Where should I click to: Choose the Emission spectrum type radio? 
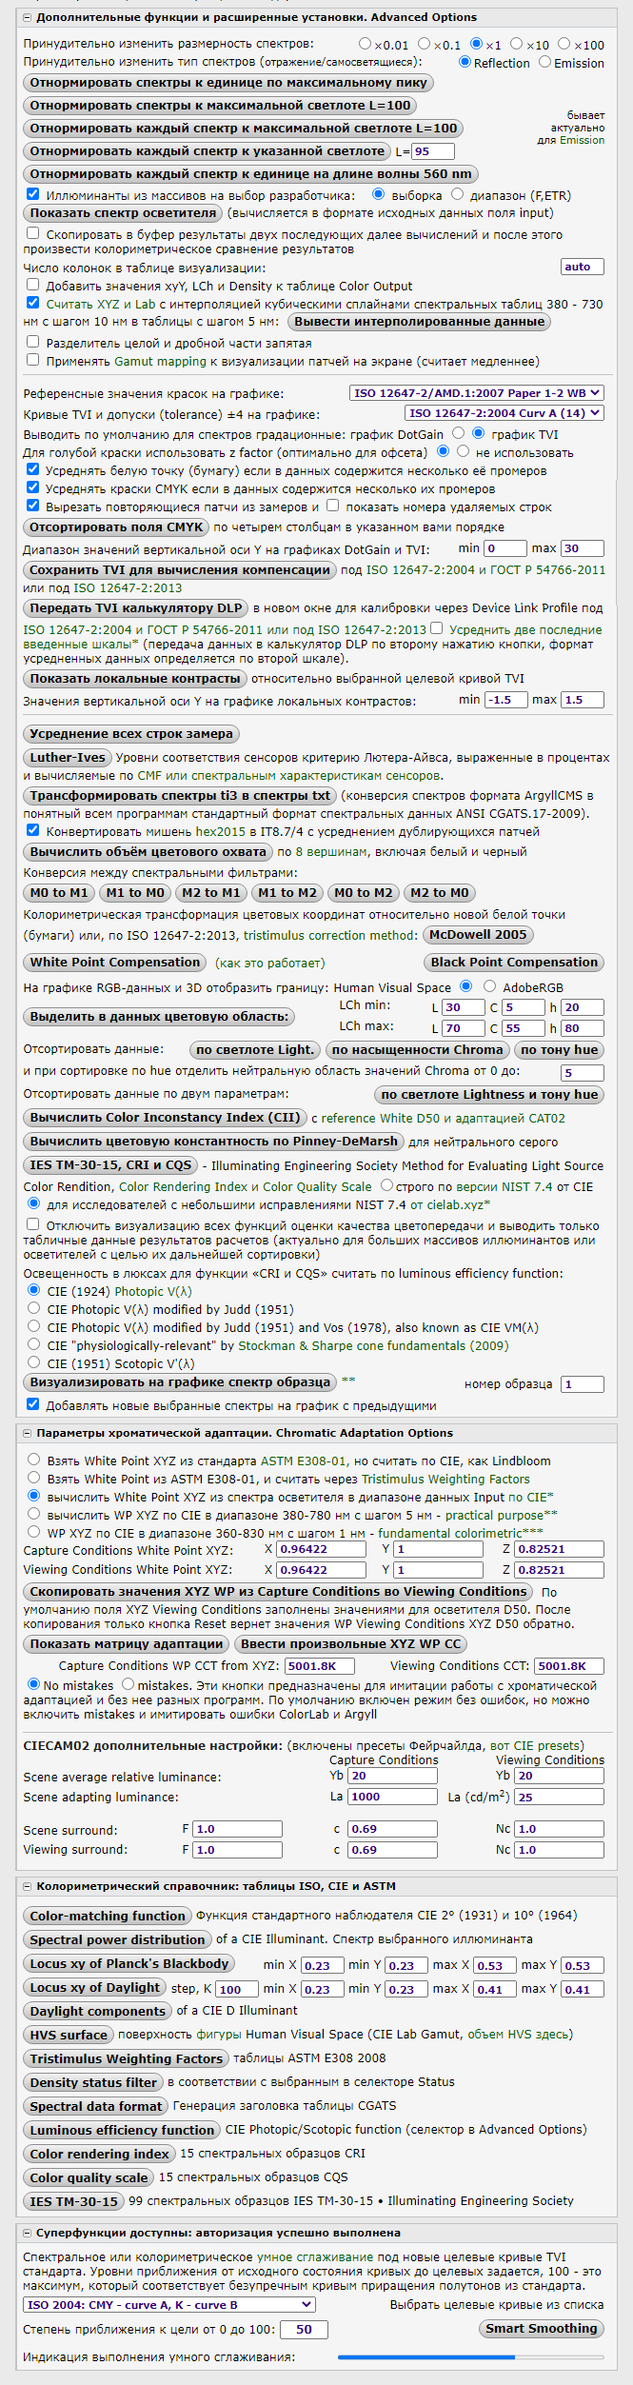544,62
